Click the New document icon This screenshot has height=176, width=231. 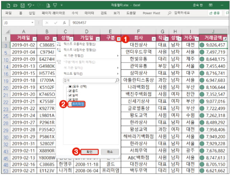[x=8, y=6]
